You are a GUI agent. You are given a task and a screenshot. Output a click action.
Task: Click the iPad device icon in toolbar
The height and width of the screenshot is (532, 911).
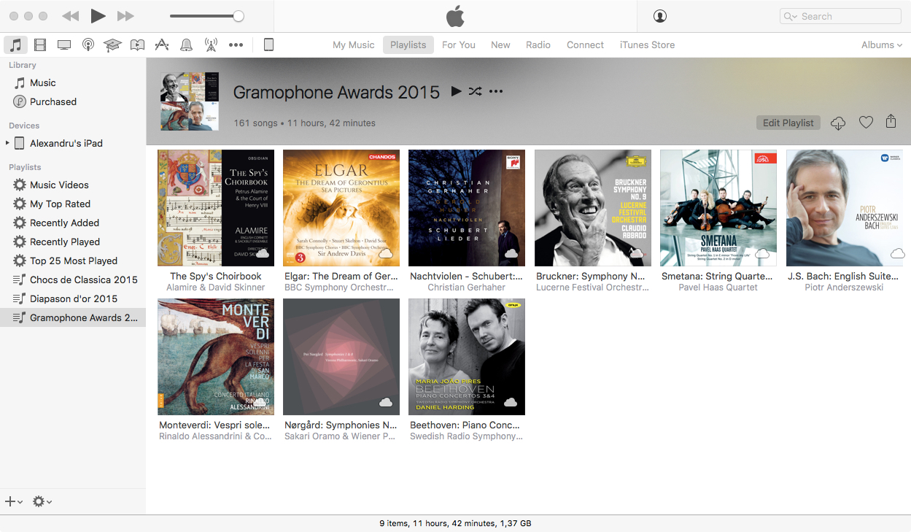click(x=268, y=45)
